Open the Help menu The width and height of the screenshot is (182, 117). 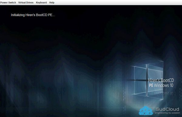[x=52, y=2]
